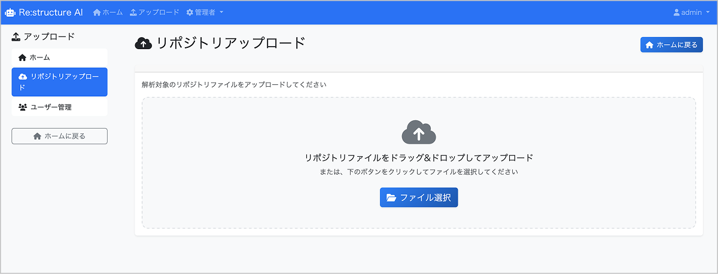Screen dimensions: 718x274
Task: Open the Re:structure AI brand link
Action: (44, 12)
